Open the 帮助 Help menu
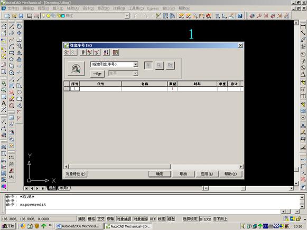307x230 pixels. point(184,8)
